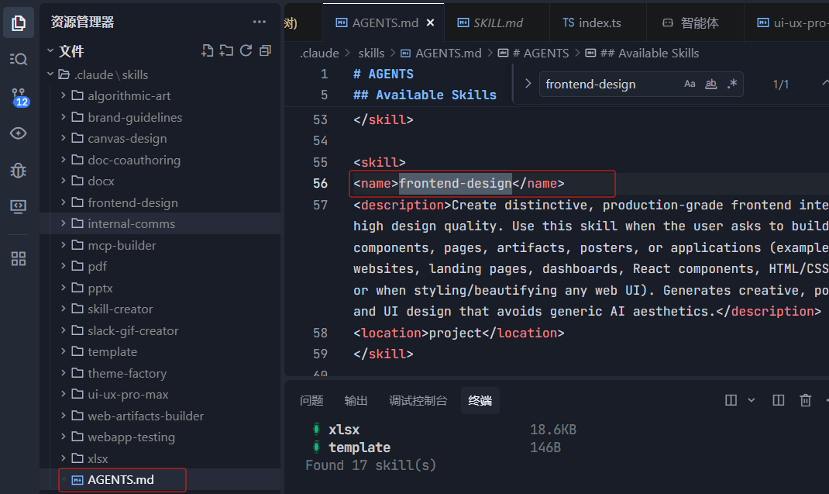829x494 pixels.
Task: Open the Extensions grid icon
Action: (x=19, y=258)
